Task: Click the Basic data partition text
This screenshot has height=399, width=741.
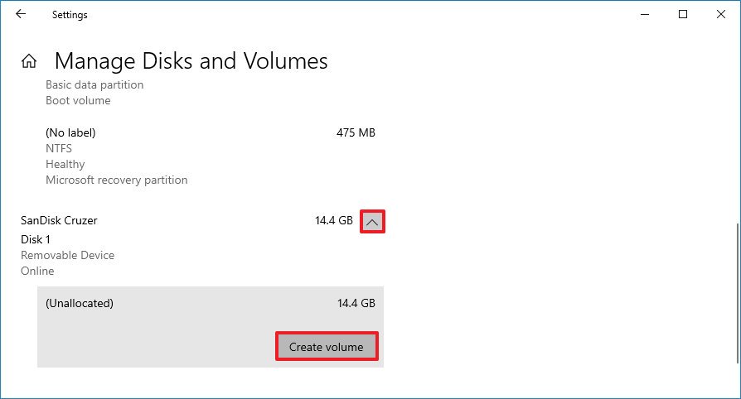Action: 94,85
